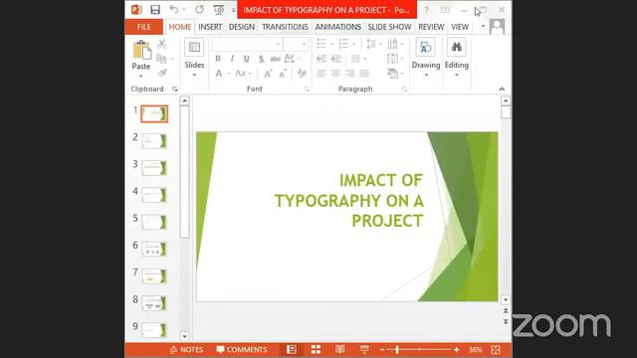Decrease font size with smaller A icon
This screenshot has height=358, width=637.
click(x=283, y=74)
